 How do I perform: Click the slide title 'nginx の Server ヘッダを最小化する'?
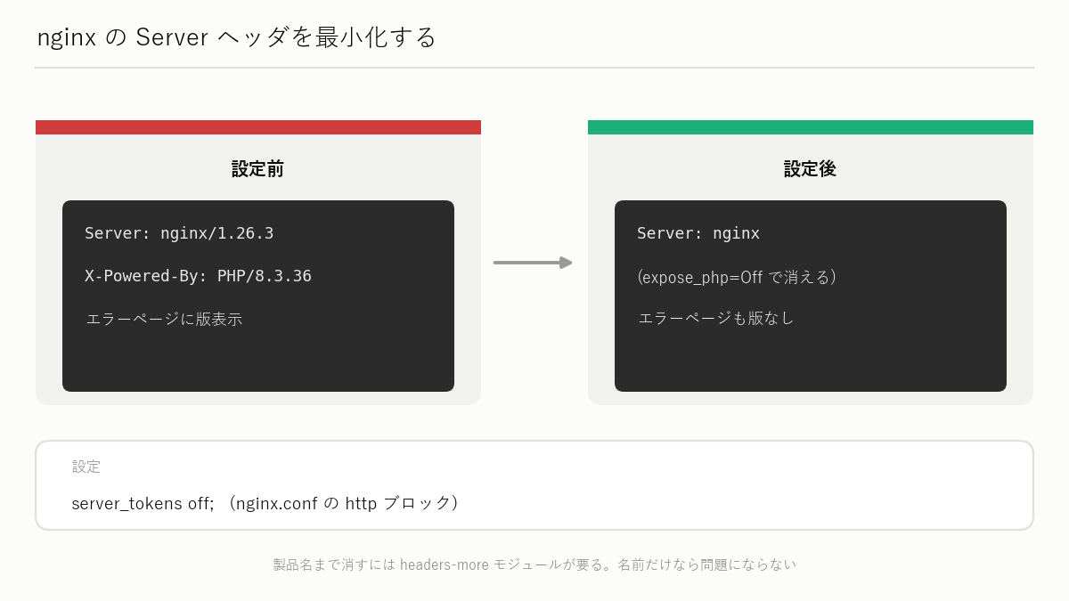(237, 37)
